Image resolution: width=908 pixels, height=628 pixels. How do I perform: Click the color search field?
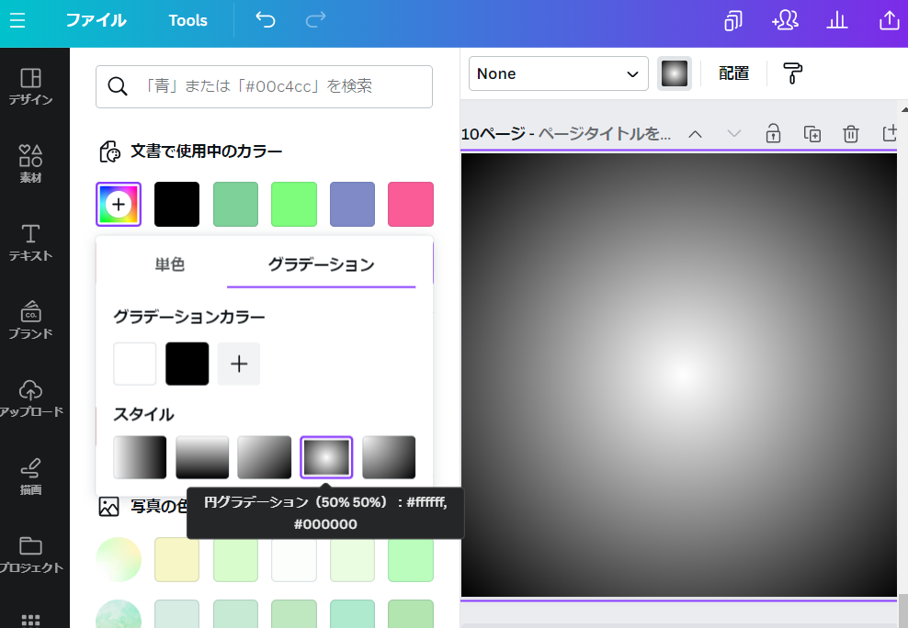pos(264,86)
